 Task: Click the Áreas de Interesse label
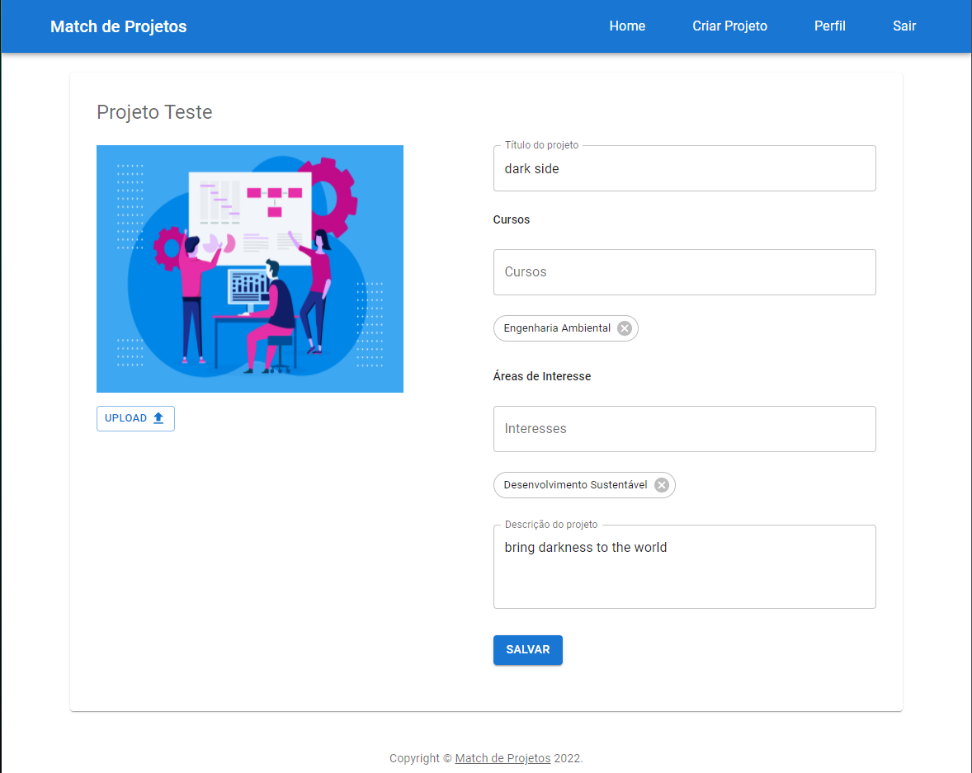pos(542,376)
